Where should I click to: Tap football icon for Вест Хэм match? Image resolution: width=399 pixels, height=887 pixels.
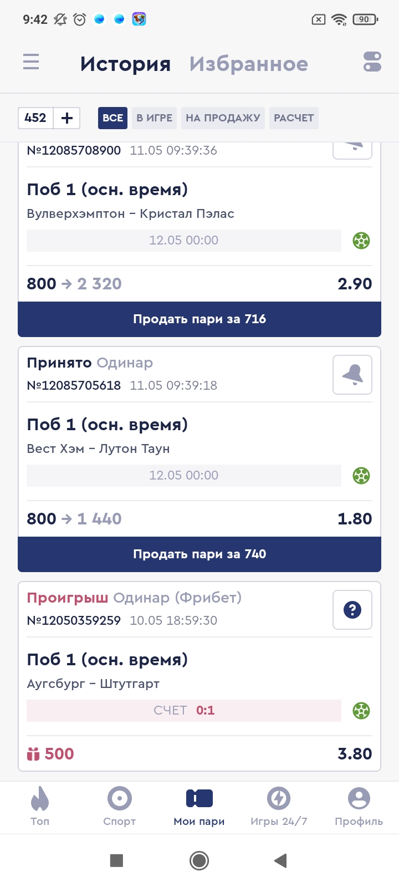click(x=361, y=476)
